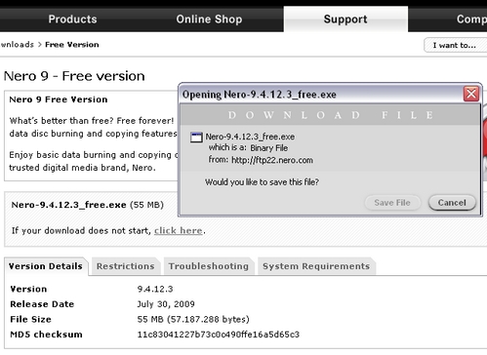Click the version value 9.4.12.3
The image size is (487, 355).
tap(155, 289)
